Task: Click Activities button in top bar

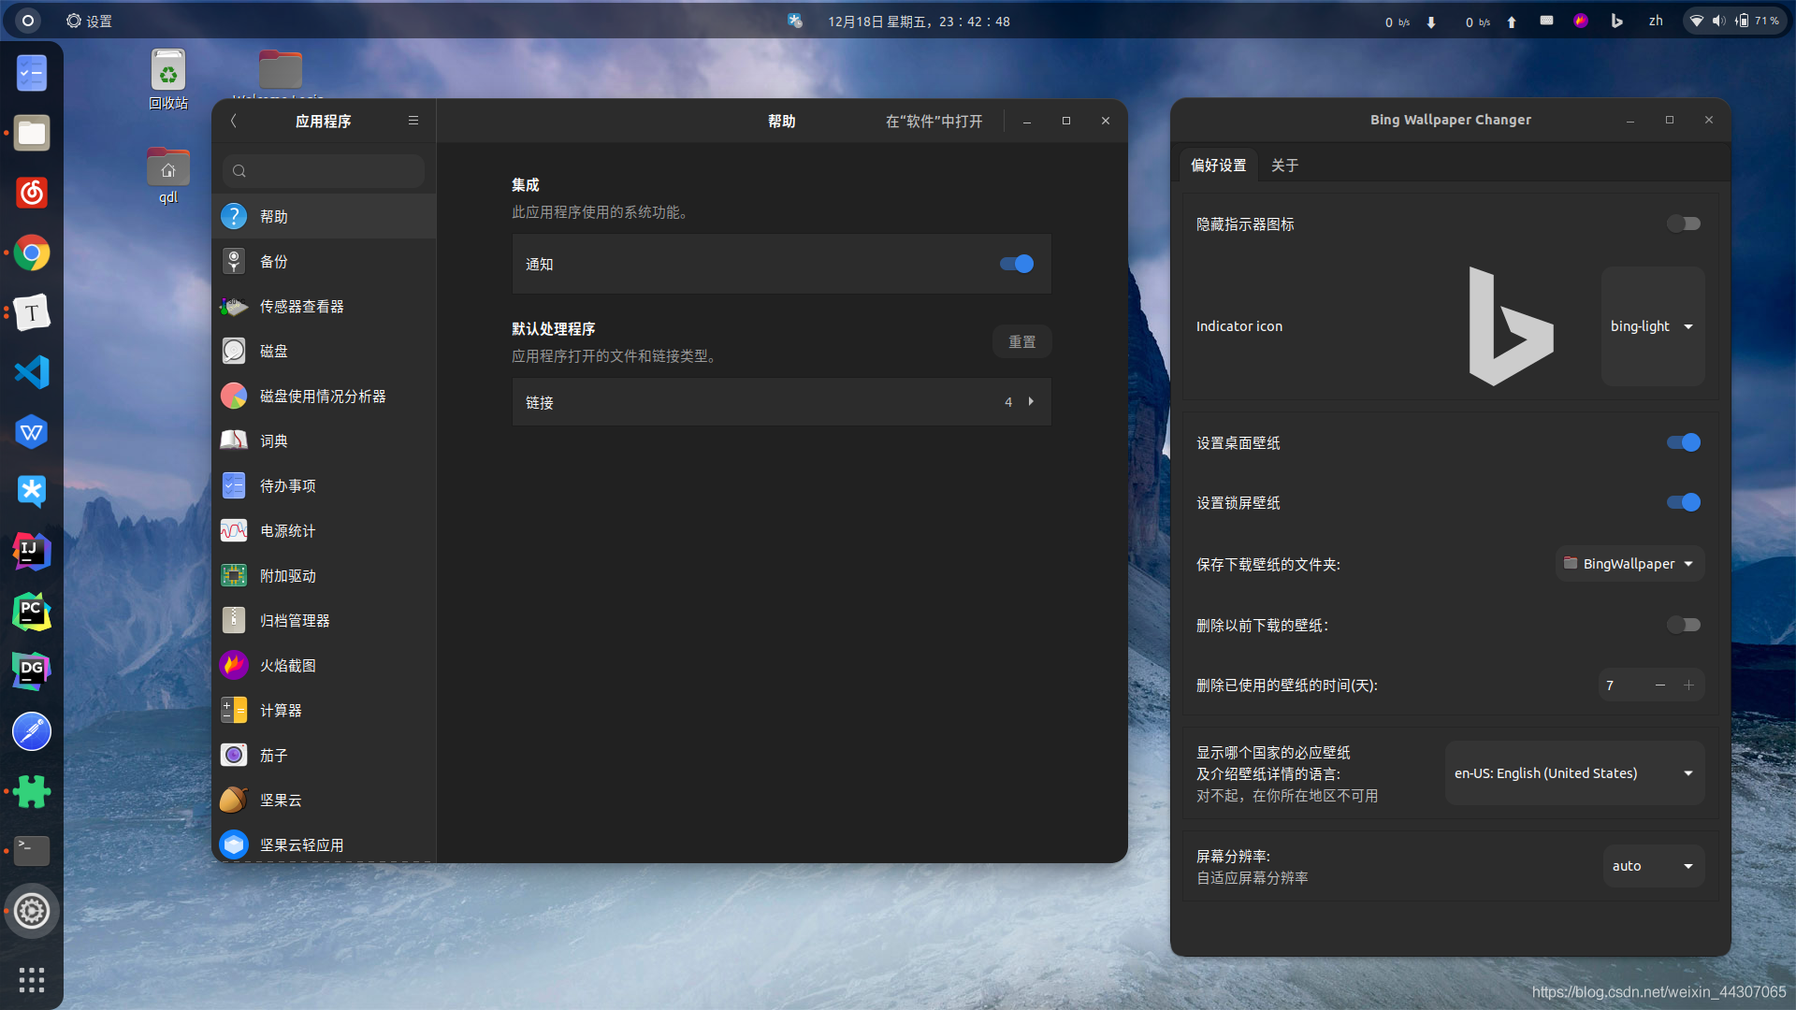Action: pyautogui.click(x=28, y=21)
